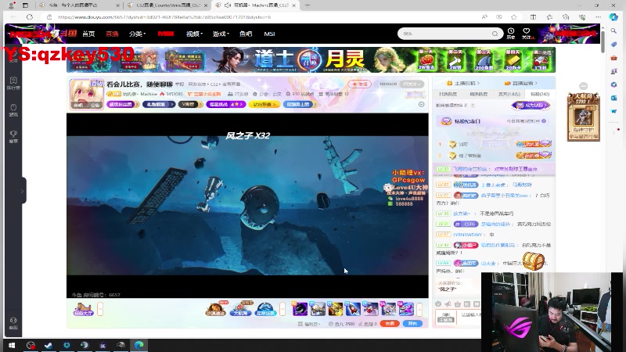Open the followed channels heart icon
This screenshot has height=352, width=626.
(527, 33)
